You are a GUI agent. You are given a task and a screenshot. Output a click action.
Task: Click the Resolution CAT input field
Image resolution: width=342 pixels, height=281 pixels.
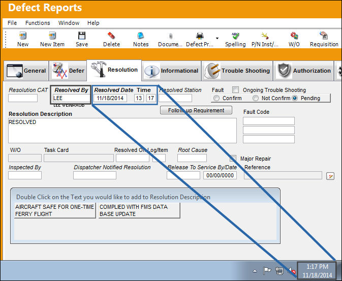[23, 98]
